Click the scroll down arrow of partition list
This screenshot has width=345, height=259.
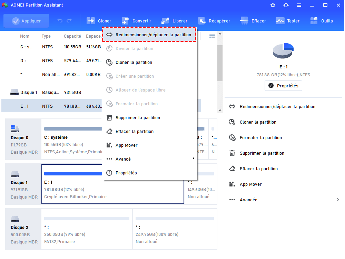pyautogui.click(x=220, y=110)
